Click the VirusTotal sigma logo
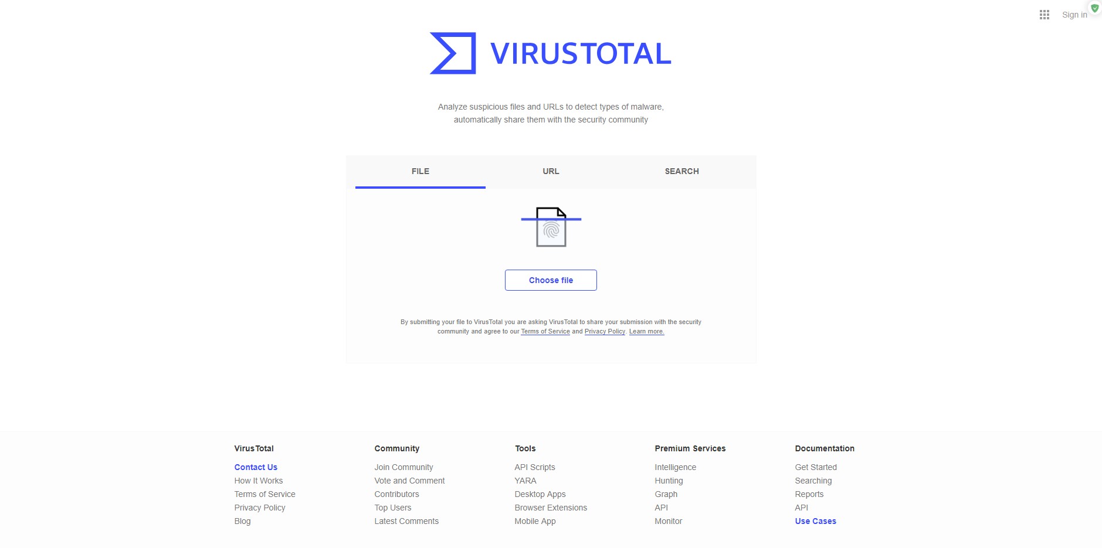This screenshot has width=1102, height=548. click(x=453, y=53)
